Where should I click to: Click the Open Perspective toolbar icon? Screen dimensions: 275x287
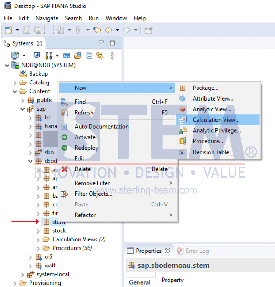coord(148,30)
